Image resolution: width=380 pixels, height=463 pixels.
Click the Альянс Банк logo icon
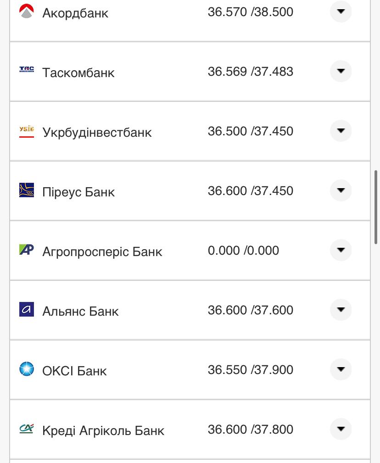coord(27,309)
